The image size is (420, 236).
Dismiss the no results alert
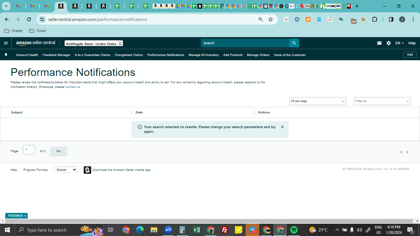pyautogui.click(x=282, y=127)
